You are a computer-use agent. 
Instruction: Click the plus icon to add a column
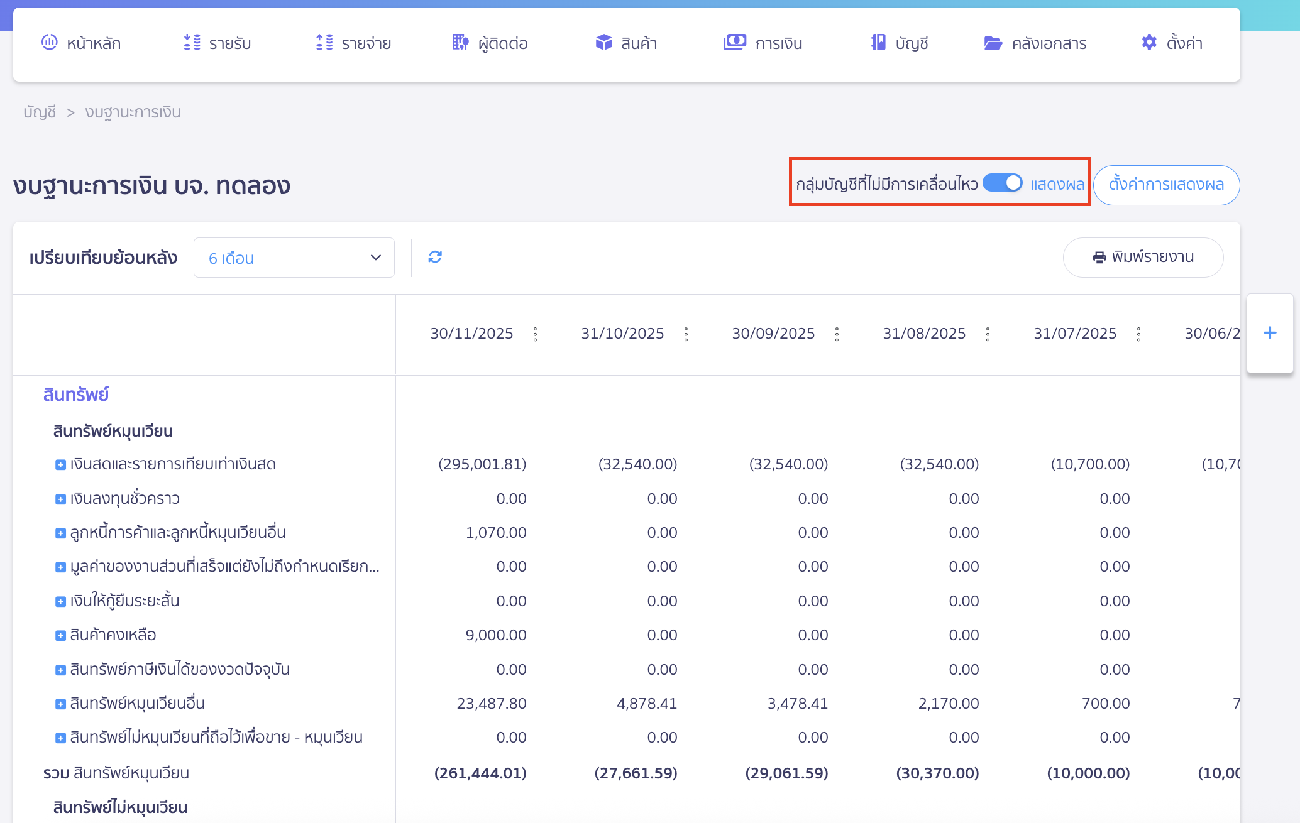[x=1270, y=333]
